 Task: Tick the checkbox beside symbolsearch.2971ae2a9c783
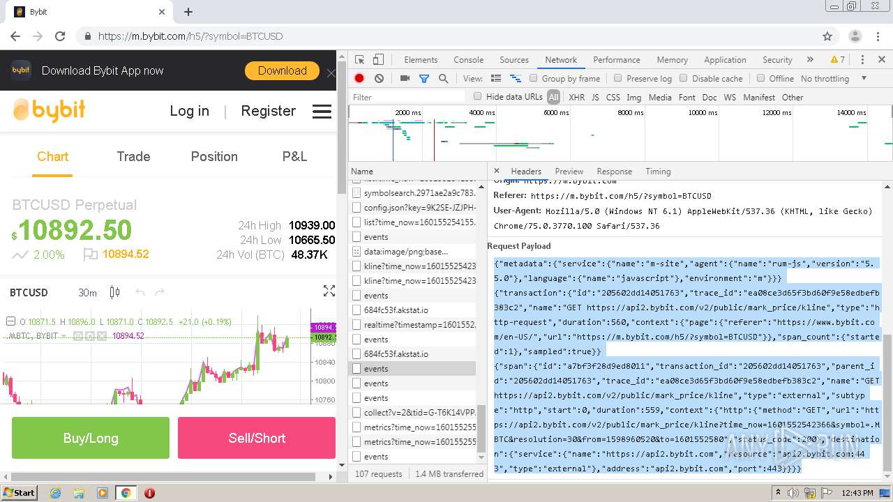point(357,193)
